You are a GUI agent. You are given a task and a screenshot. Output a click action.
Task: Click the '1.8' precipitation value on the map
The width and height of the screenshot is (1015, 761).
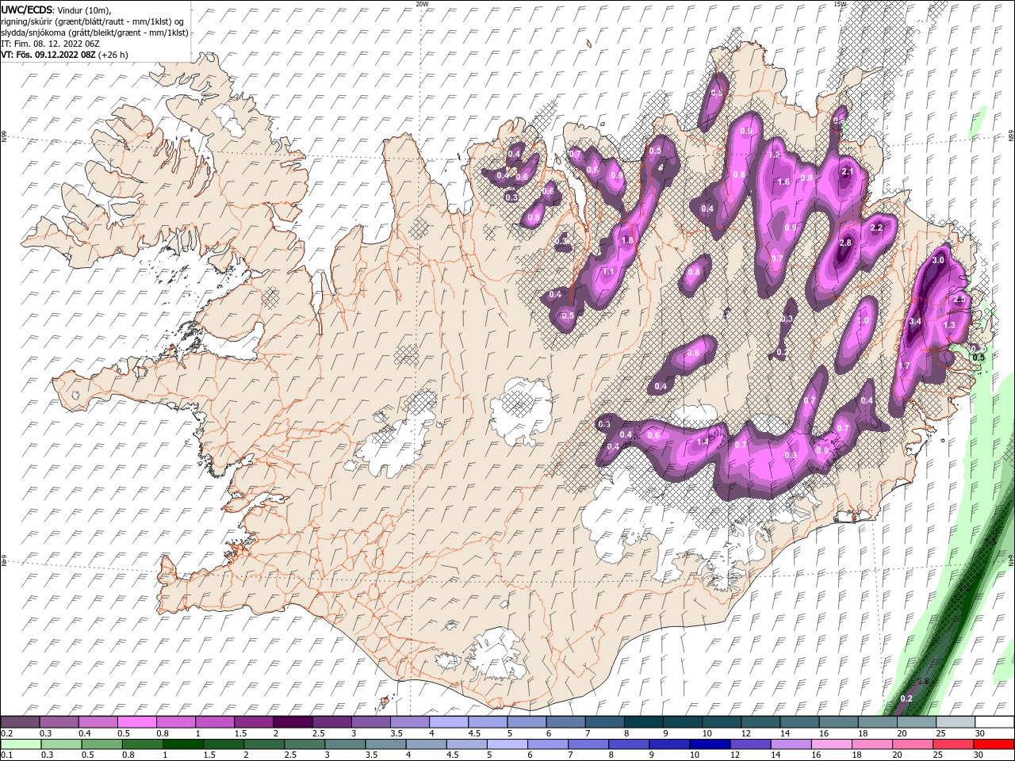[x=628, y=240]
